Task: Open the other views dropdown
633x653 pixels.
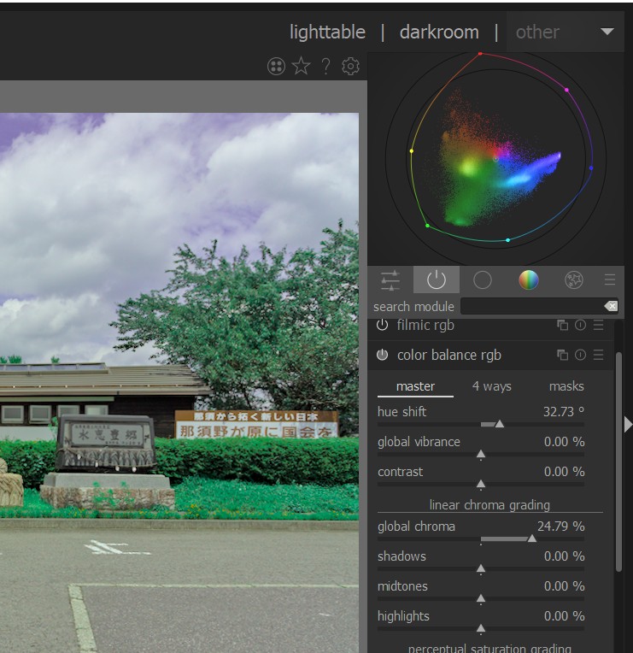Action: (565, 32)
